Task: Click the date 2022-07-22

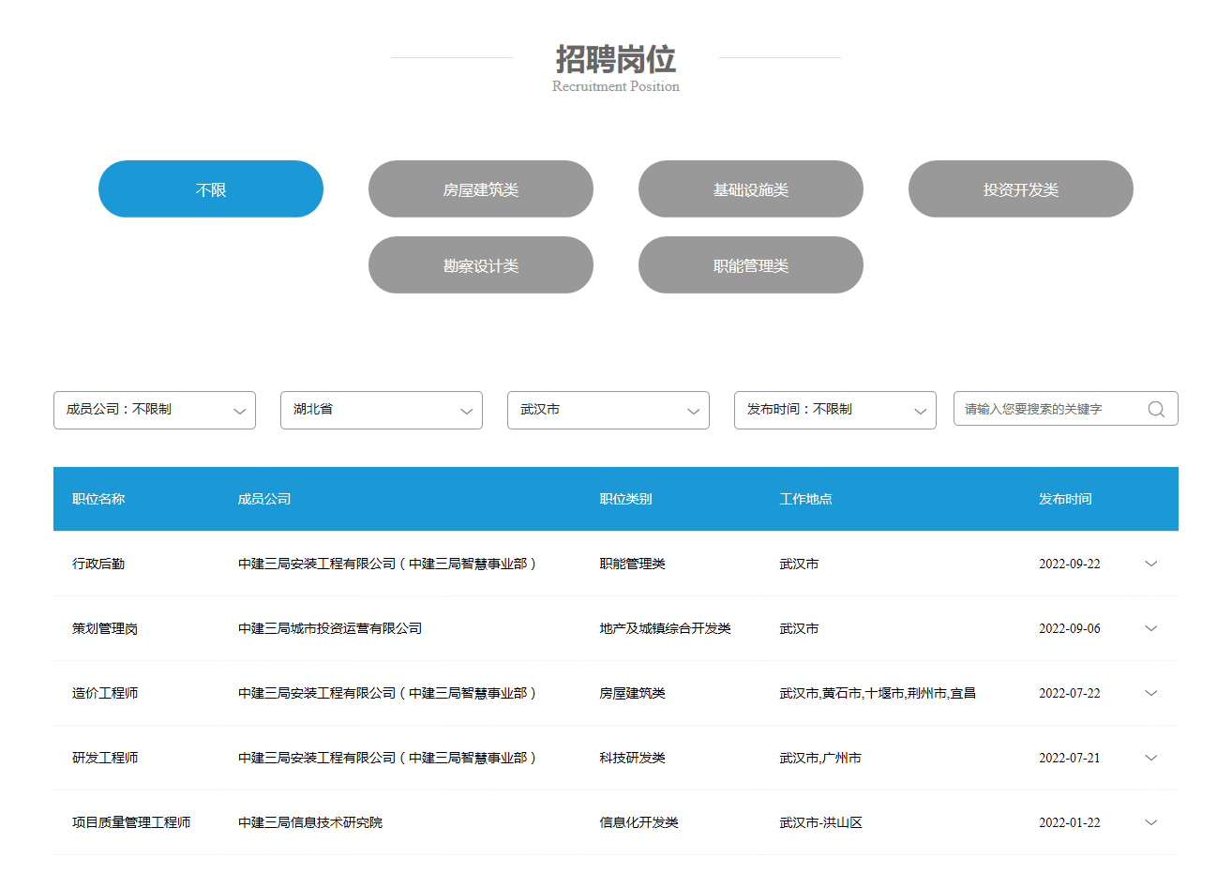Action: pyautogui.click(x=1070, y=693)
